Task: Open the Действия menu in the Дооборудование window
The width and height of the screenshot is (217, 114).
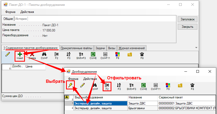Action: tap(90, 79)
